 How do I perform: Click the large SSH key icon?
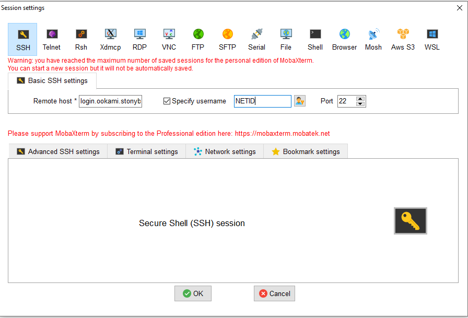point(411,221)
